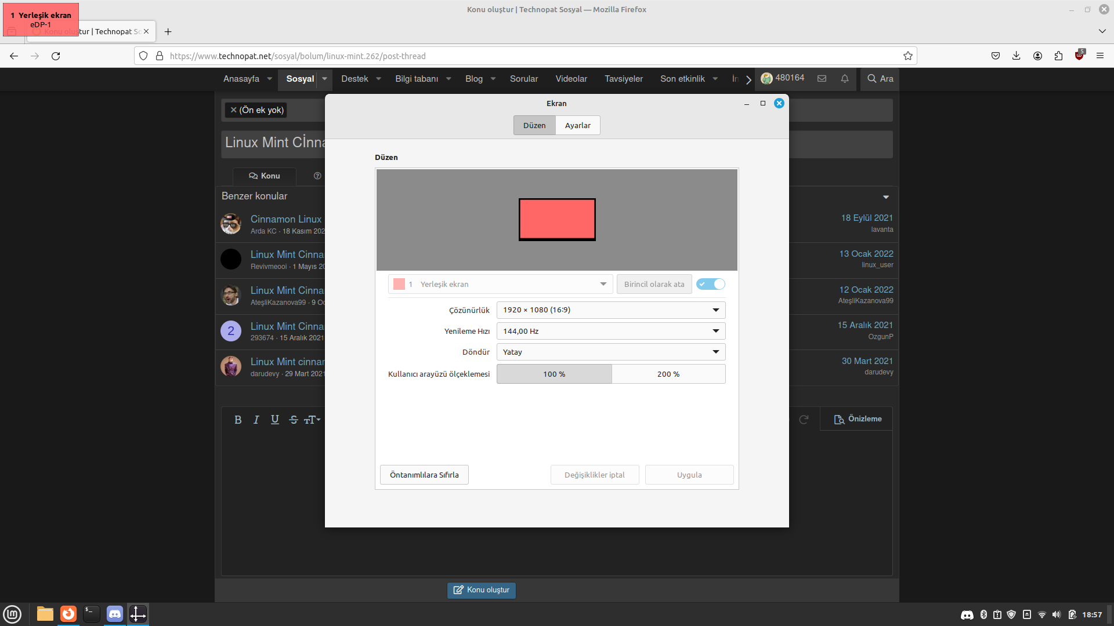Select the red monitor rectangle in layout

[x=557, y=220]
